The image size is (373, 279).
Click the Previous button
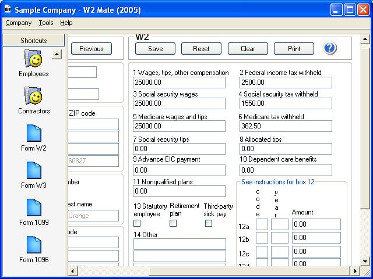point(92,49)
